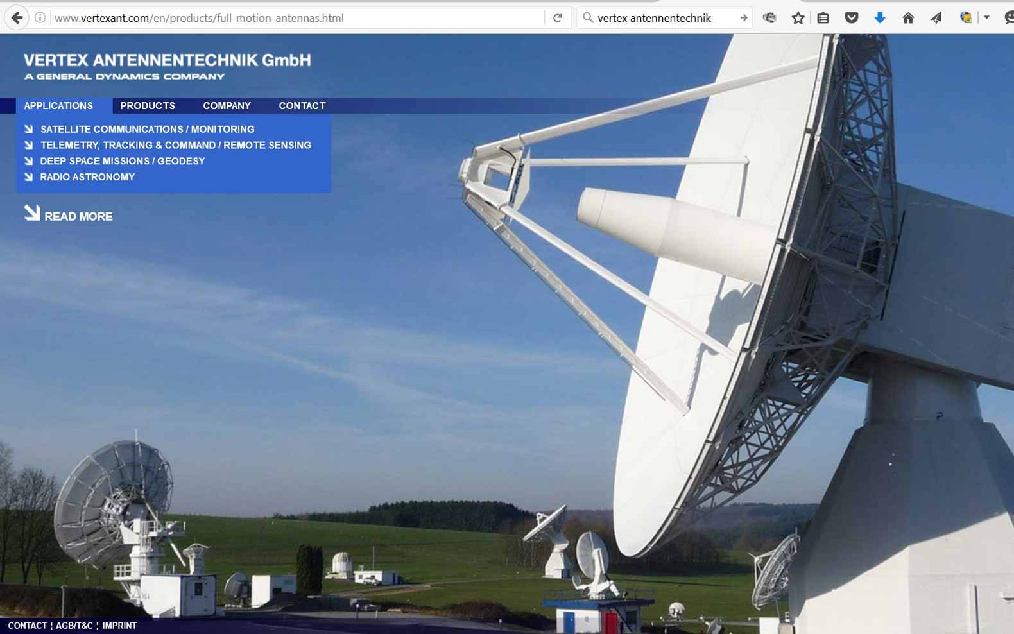This screenshot has height=634, width=1014.
Task: Open the Company menu
Action: coord(227,106)
